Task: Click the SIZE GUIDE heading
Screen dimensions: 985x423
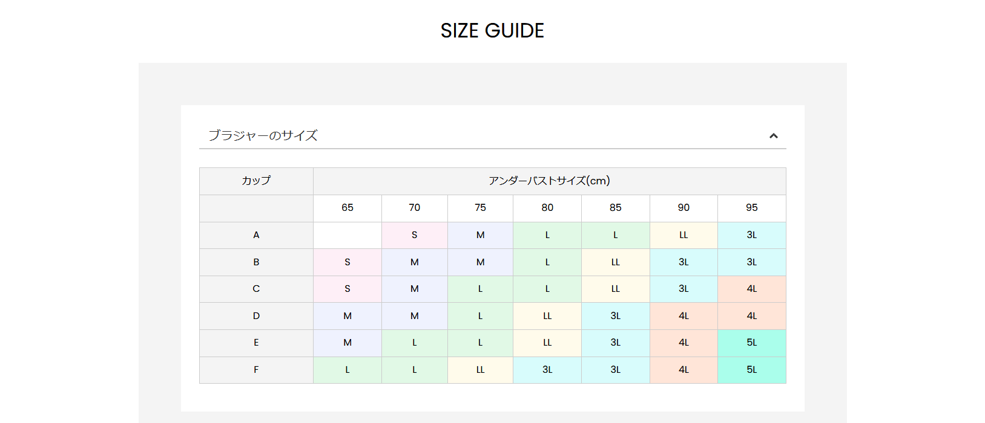Action: point(492,30)
